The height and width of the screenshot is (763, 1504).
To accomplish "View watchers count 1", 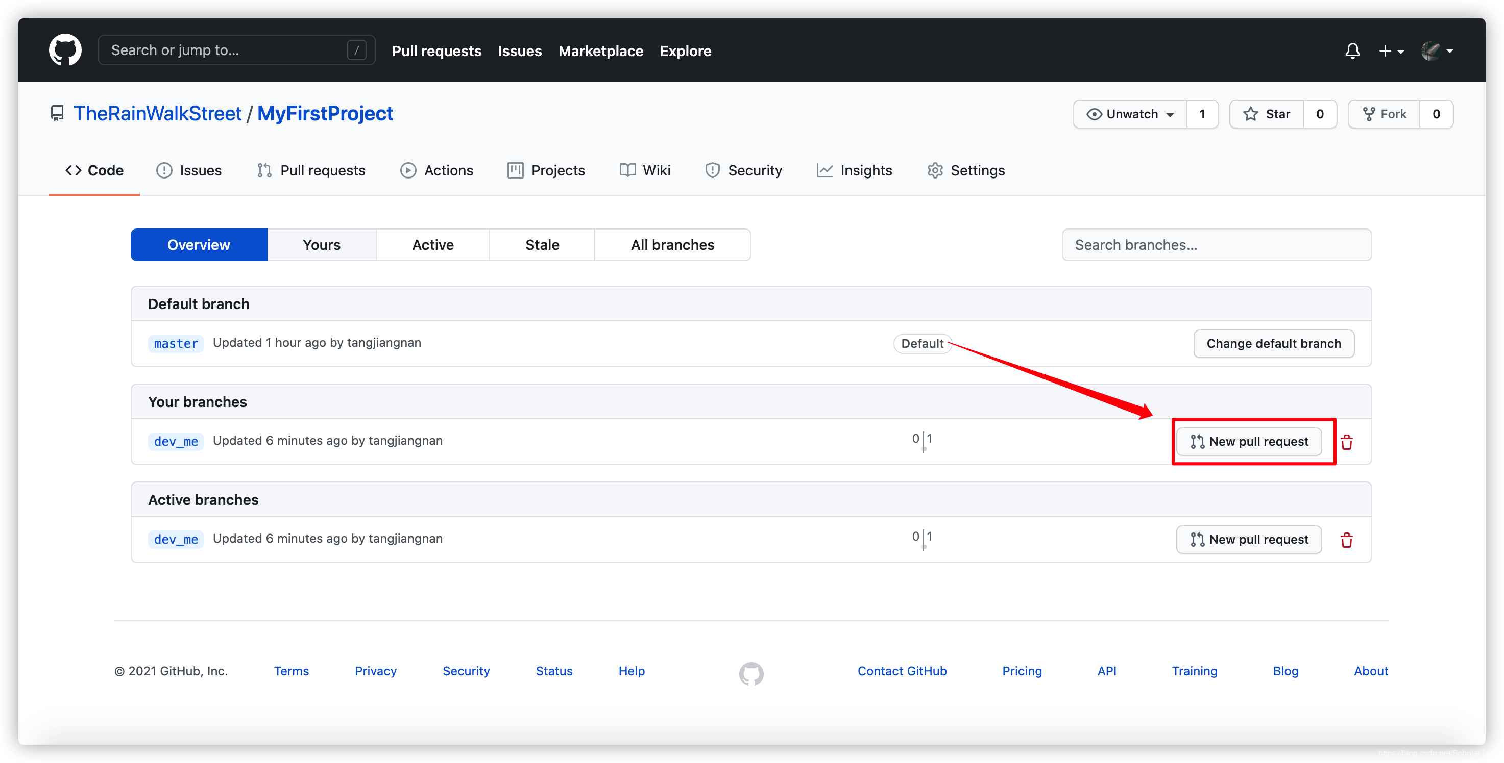I will 1202,114.
